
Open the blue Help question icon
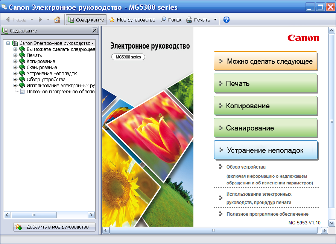(x=226, y=20)
